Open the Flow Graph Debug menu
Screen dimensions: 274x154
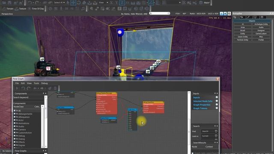point(45,83)
